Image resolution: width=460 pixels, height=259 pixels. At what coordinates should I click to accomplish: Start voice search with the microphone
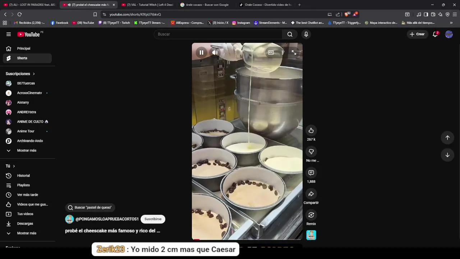(x=306, y=34)
